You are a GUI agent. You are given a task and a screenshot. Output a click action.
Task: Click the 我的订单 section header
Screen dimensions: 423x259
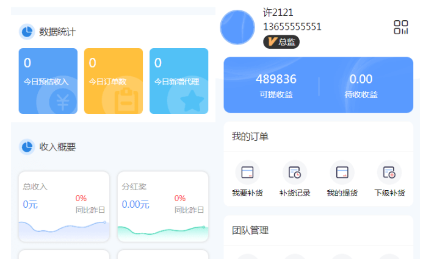click(x=250, y=137)
